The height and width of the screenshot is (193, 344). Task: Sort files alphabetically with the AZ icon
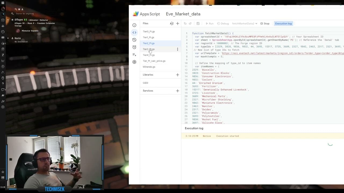[x=172, y=24]
